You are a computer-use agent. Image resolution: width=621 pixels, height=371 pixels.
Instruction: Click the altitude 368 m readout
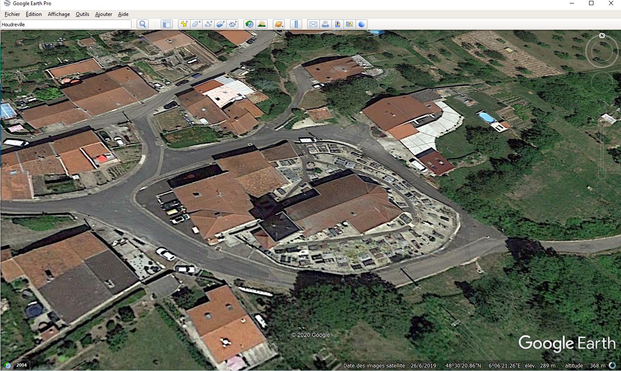585,365
